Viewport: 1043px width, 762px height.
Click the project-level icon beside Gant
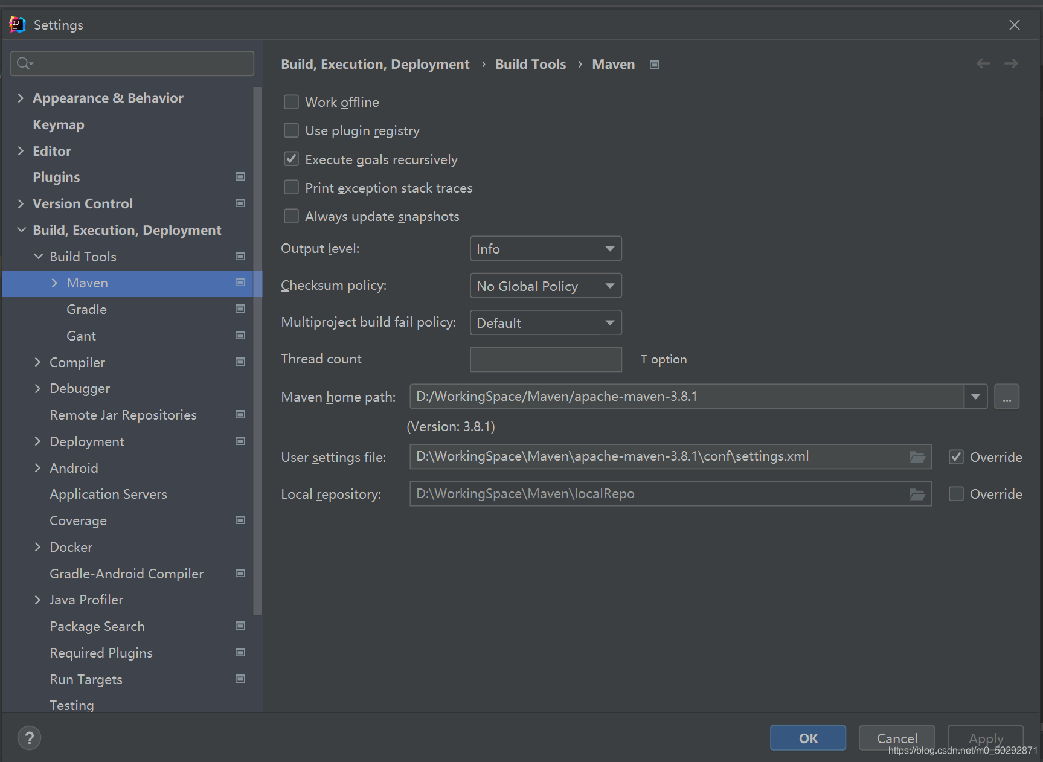tap(240, 336)
